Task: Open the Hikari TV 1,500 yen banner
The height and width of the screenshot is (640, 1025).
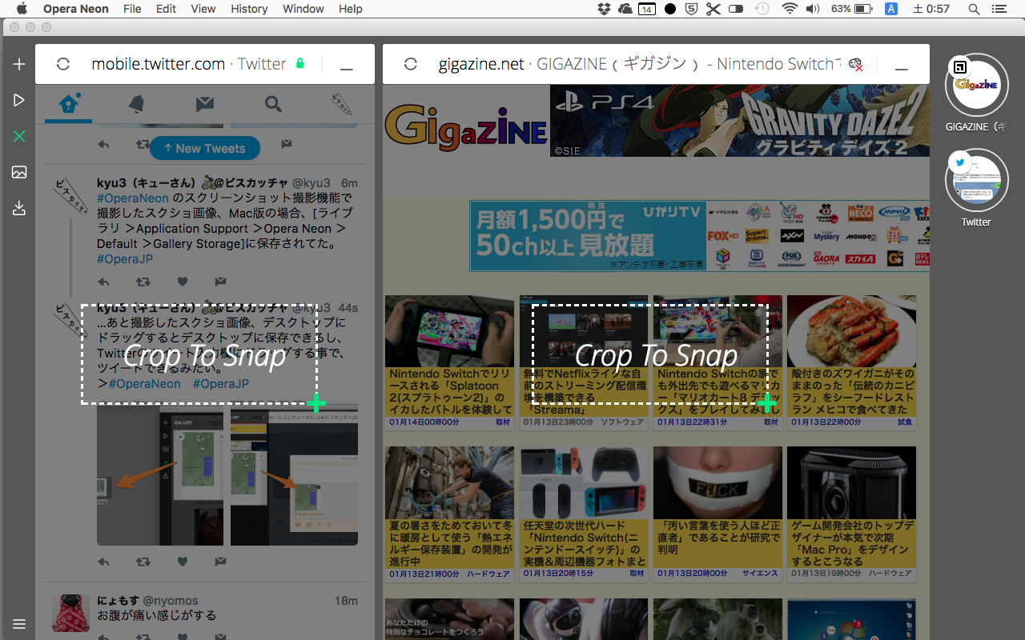Action: point(699,236)
